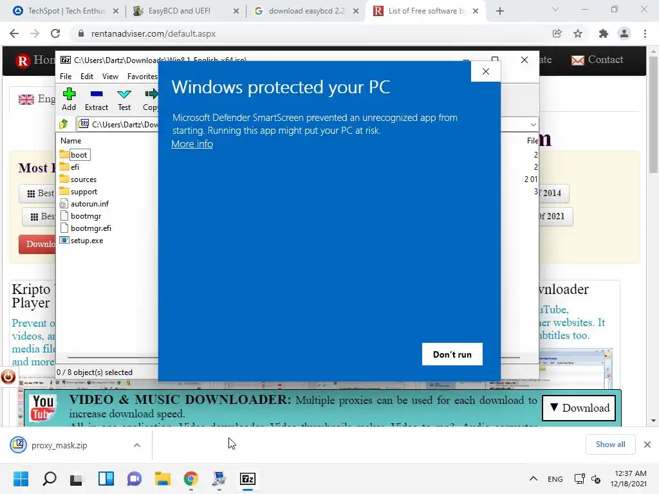
Task: Open the Widgets taskbar icon
Action: point(106,479)
